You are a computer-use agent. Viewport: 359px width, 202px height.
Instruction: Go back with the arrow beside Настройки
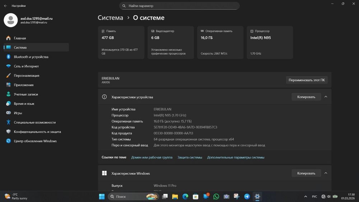tap(5, 6)
